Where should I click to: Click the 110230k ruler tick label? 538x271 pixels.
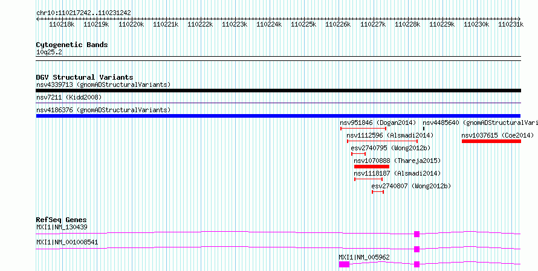click(476, 24)
